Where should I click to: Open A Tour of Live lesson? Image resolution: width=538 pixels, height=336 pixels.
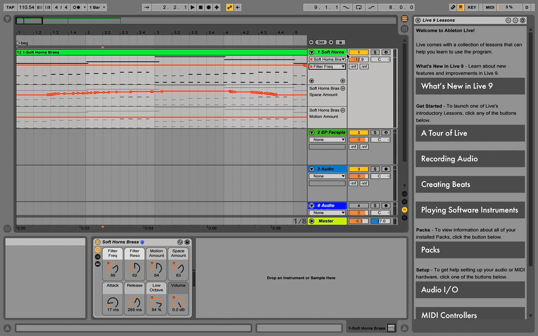(470, 133)
